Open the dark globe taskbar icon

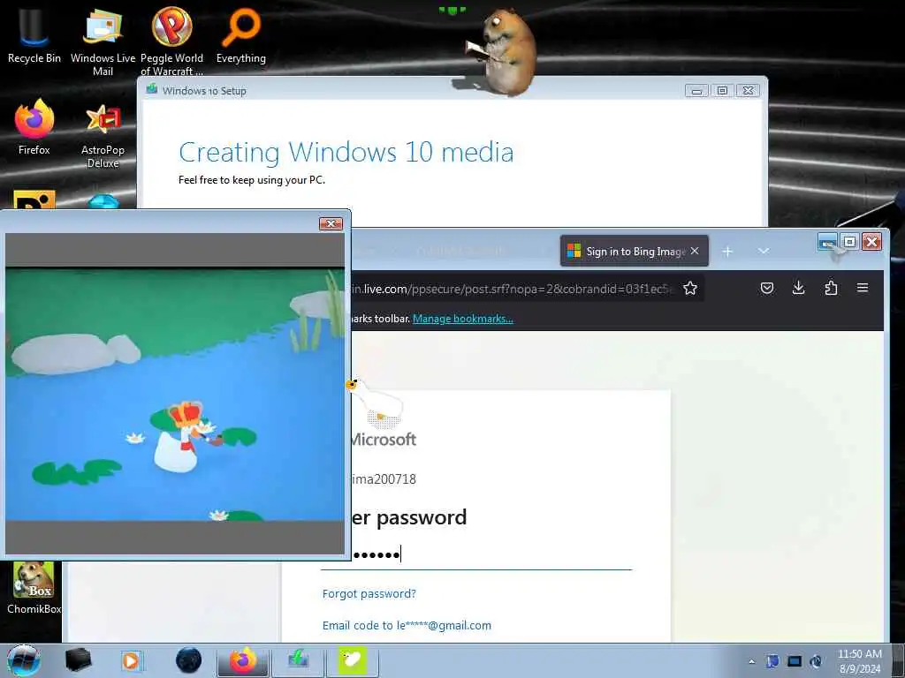click(x=189, y=660)
